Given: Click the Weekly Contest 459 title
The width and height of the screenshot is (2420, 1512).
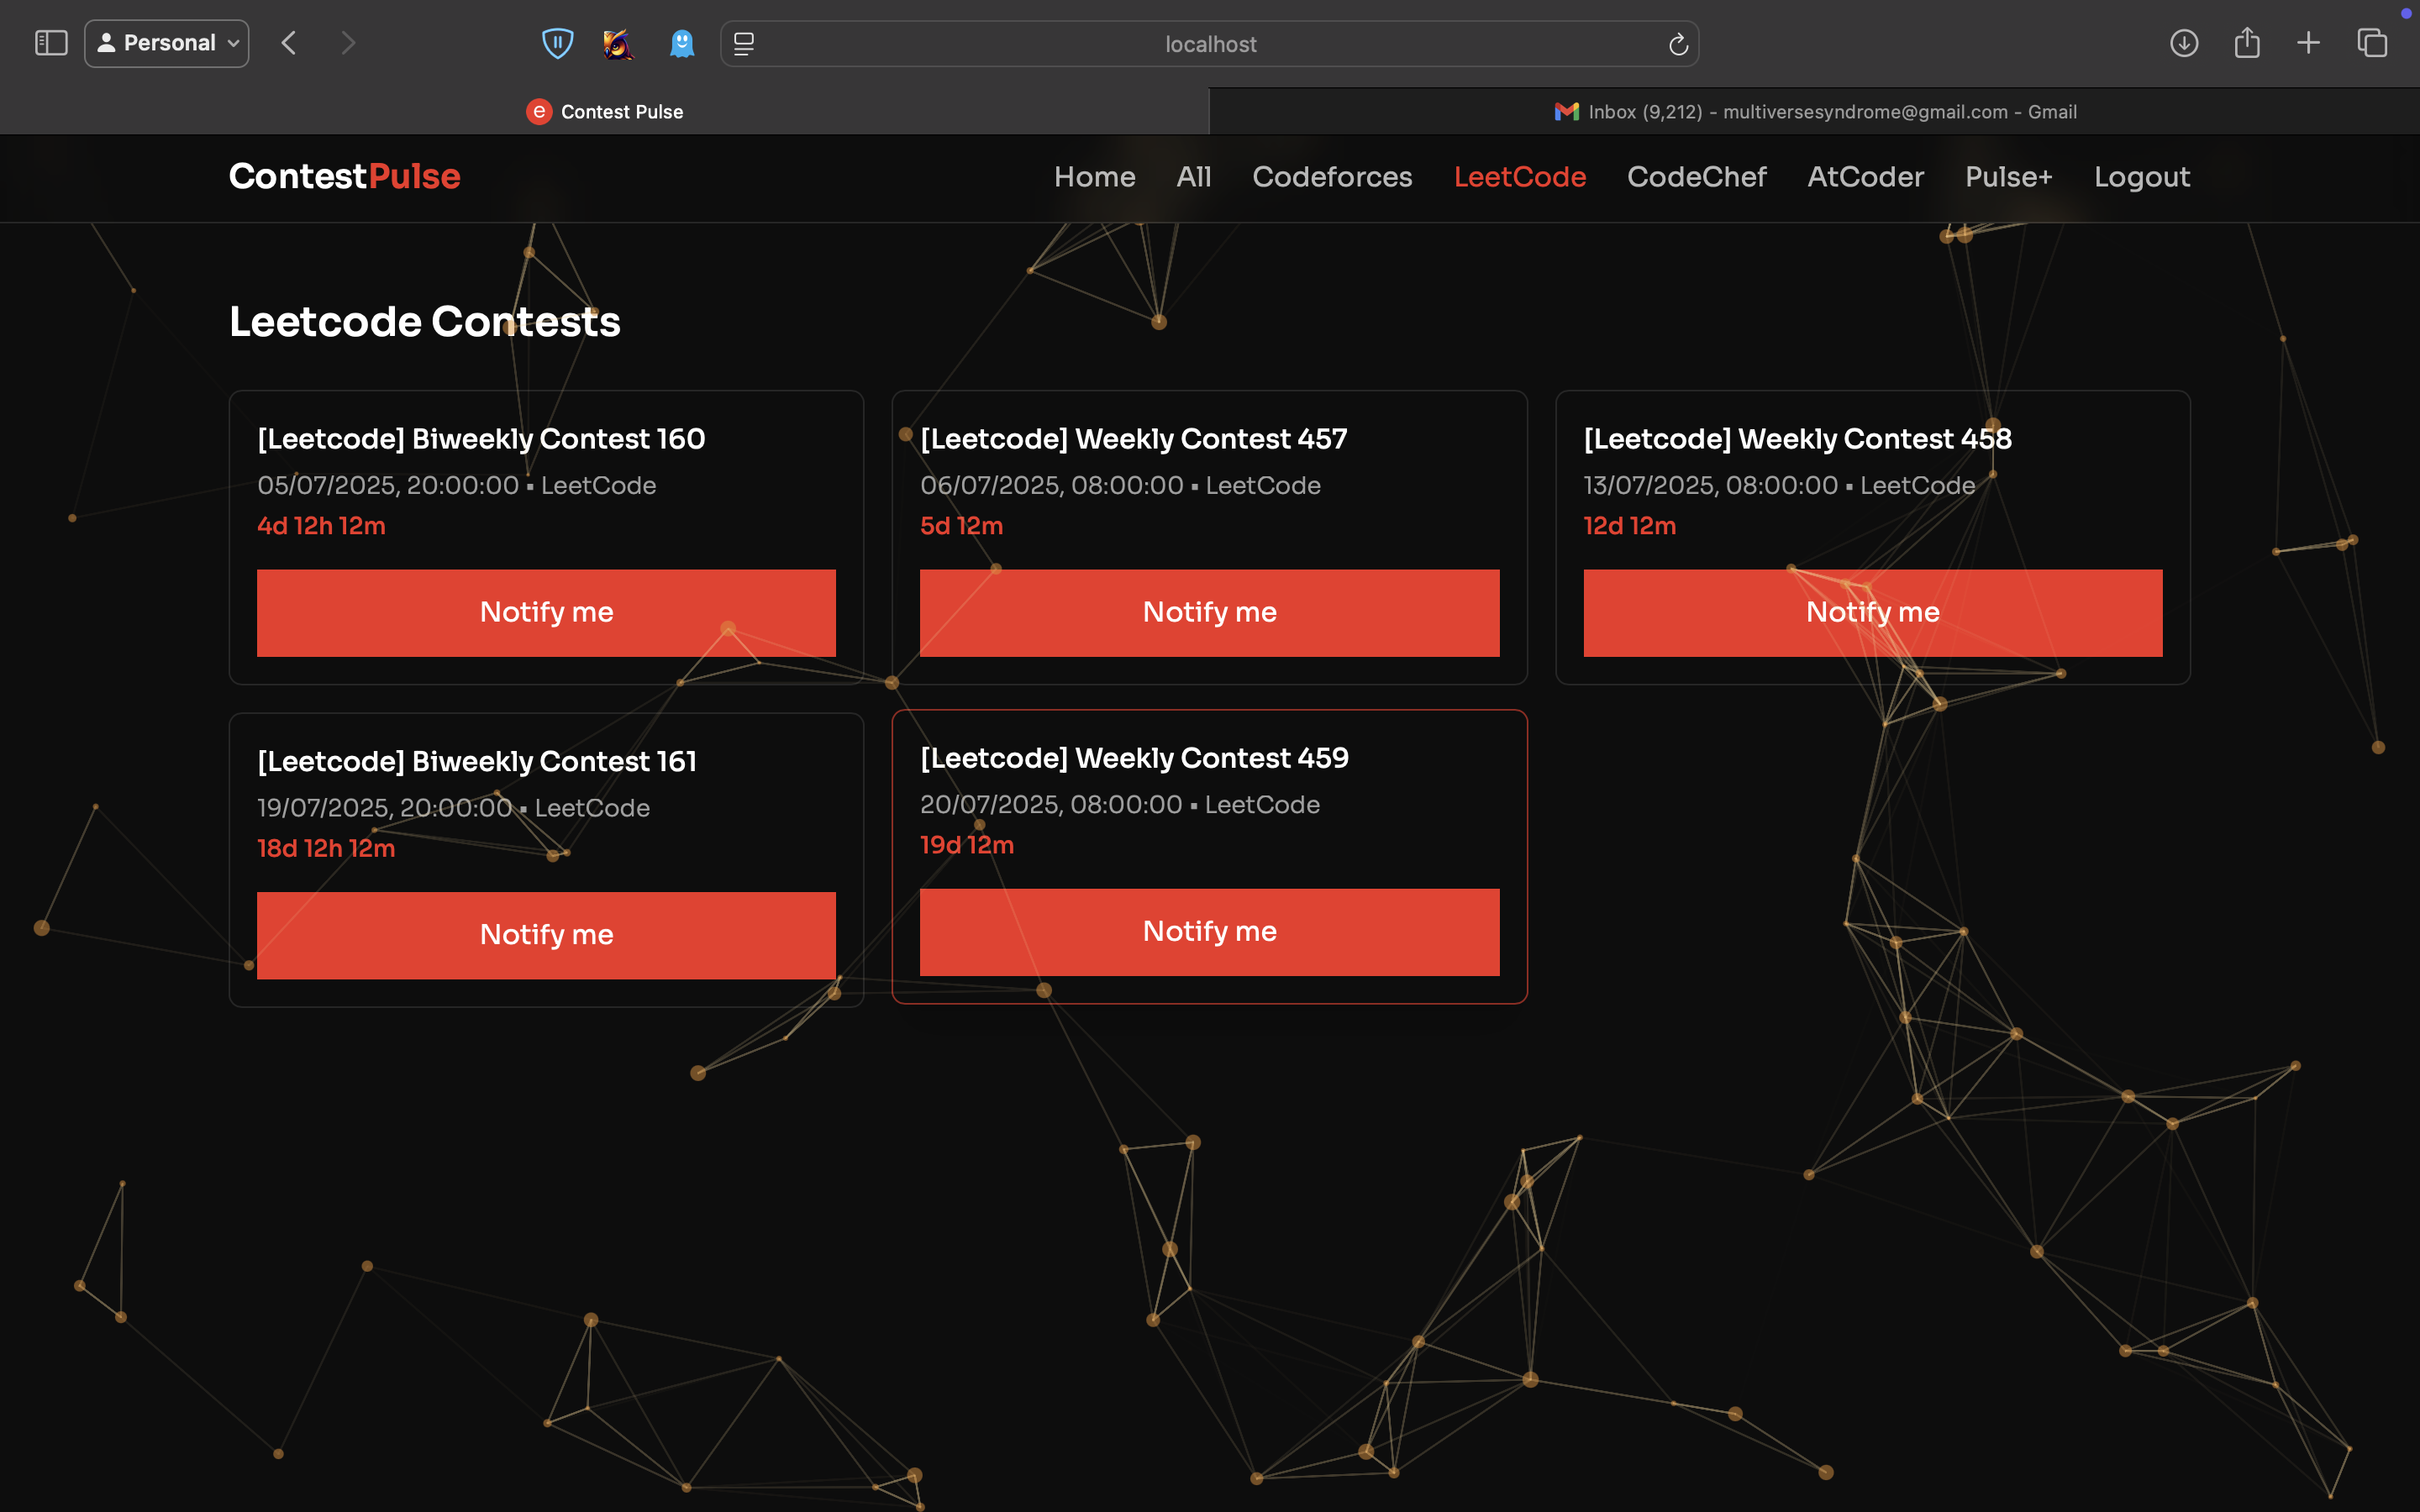Looking at the screenshot, I should tap(1134, 758).
